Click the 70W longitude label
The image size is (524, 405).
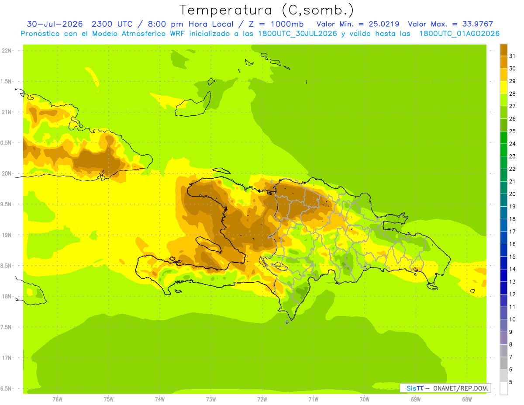coord(364,399)
